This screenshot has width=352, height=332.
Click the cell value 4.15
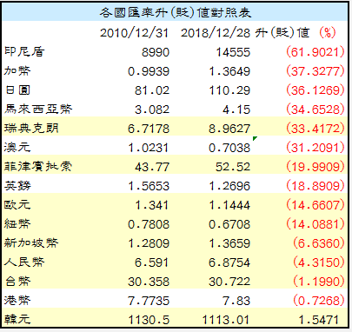236,110
